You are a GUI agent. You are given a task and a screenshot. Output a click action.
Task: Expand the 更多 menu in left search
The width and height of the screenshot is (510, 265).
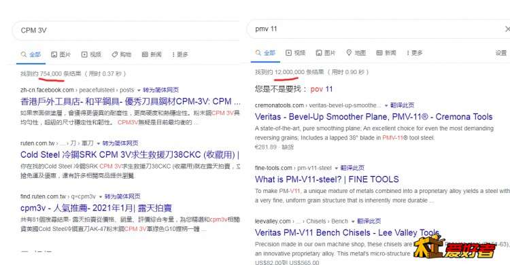[180, 54]
